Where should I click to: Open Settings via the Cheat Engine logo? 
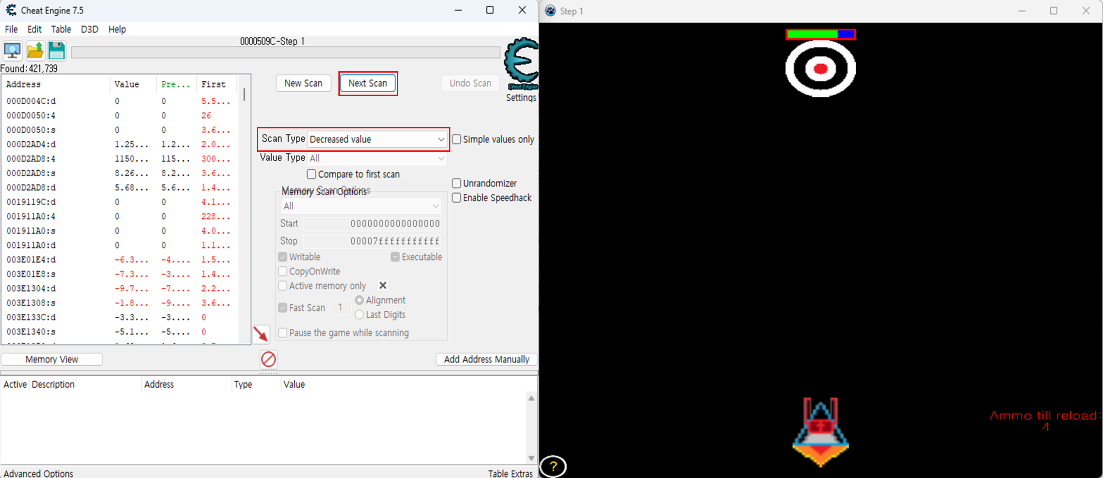(520, 64)
